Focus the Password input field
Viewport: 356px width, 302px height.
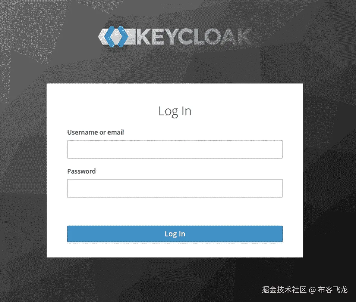pyautogui.click(x=175, y=188)
